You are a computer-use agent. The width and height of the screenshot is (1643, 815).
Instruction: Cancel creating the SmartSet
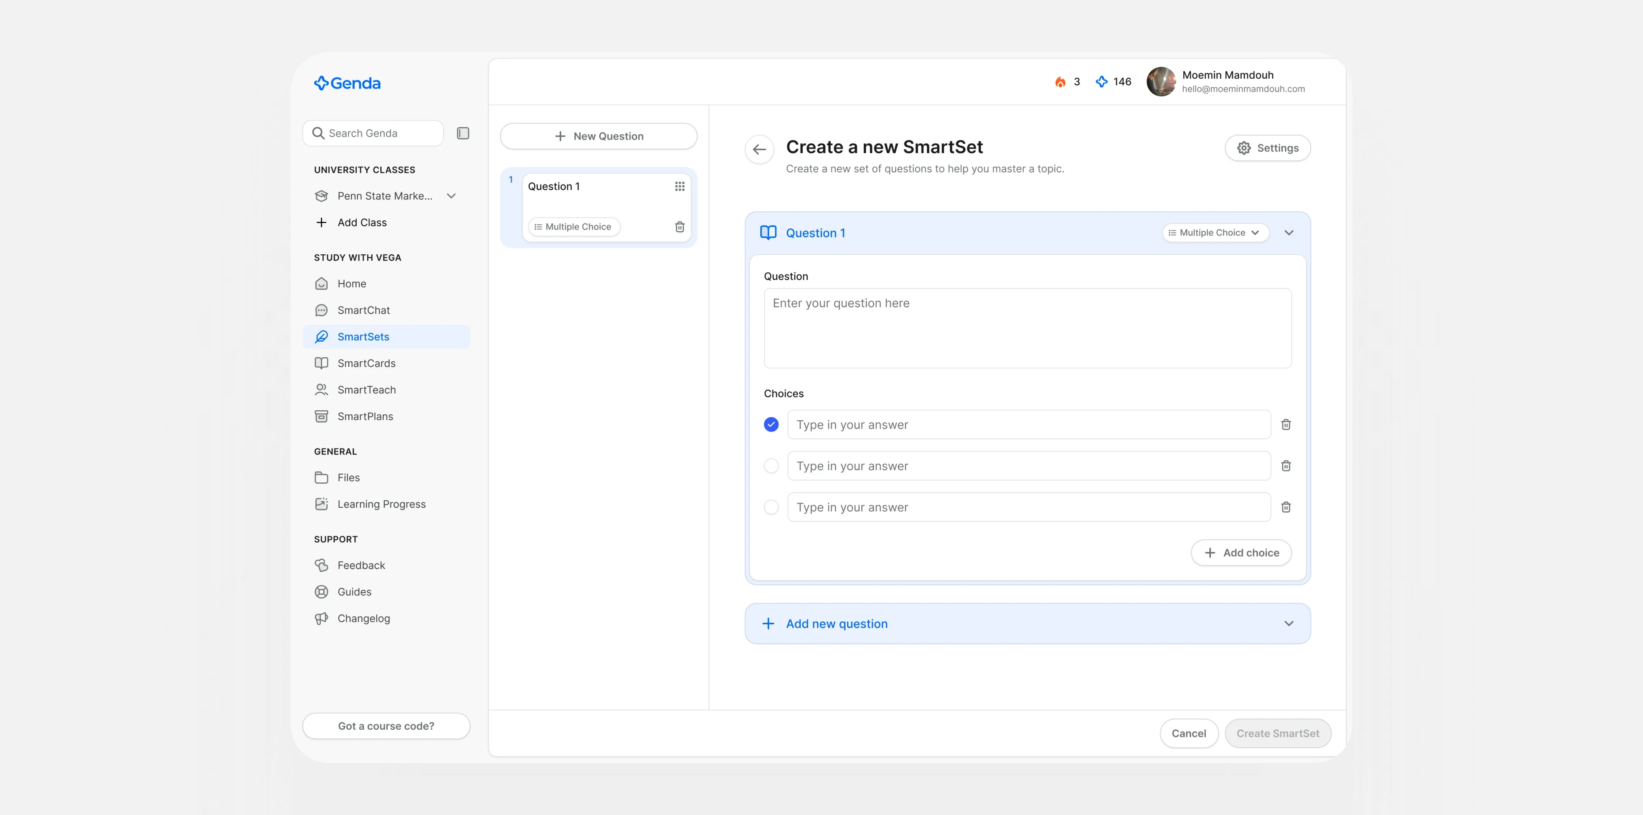pos(1189,733)
